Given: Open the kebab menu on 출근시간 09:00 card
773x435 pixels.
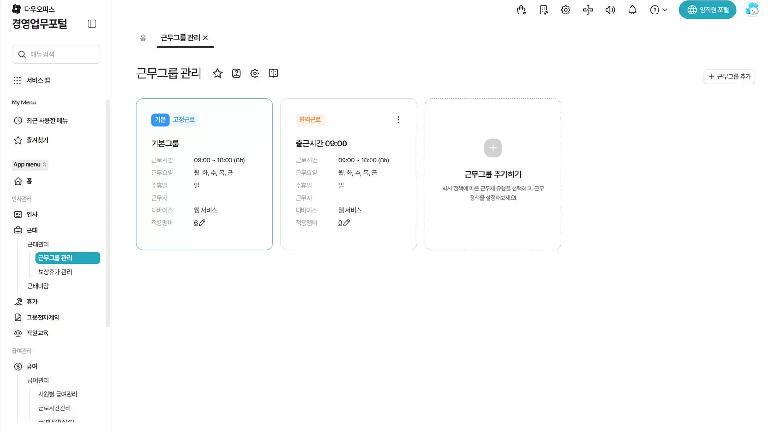Looking at the screenshot, I should (398, 119).
